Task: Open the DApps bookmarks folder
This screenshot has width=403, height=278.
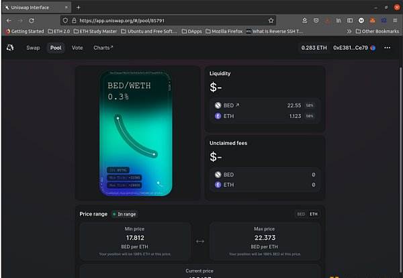Action: [191, 32]
